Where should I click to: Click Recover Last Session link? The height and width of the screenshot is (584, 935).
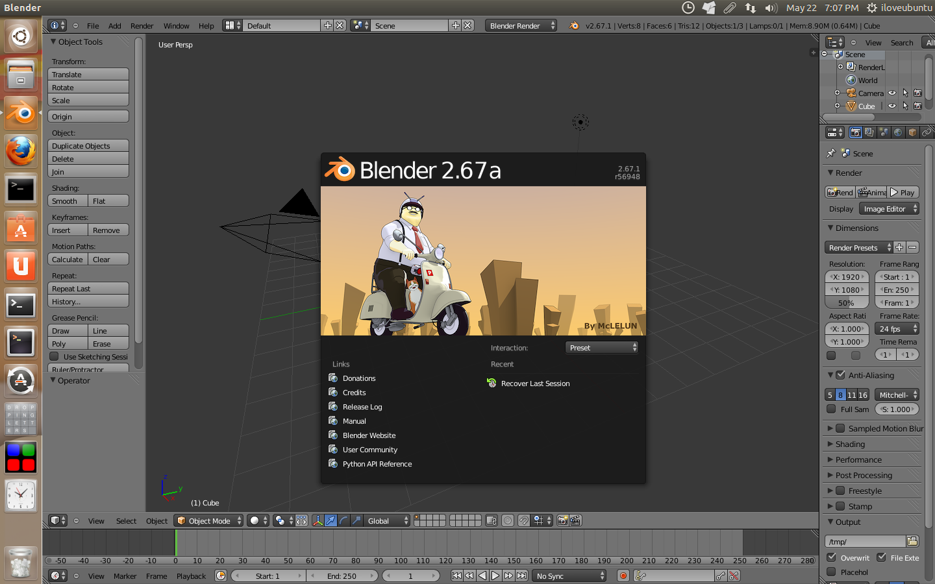click(x=535, y=383)
